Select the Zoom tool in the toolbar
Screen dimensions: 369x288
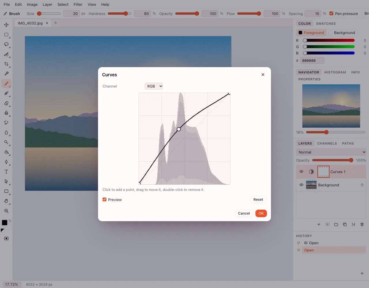coord(6,211)
